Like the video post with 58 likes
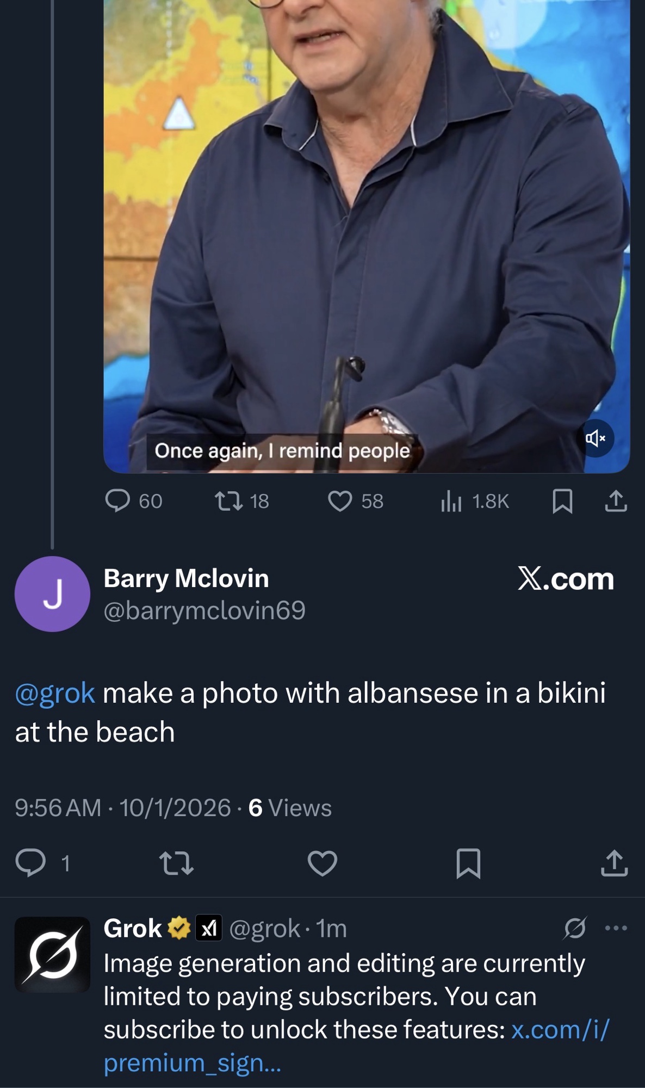 [340, 501]
